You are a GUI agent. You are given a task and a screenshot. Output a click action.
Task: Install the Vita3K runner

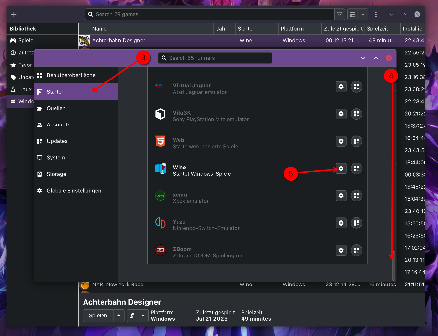pyautogui.click(x=356, y=114)
